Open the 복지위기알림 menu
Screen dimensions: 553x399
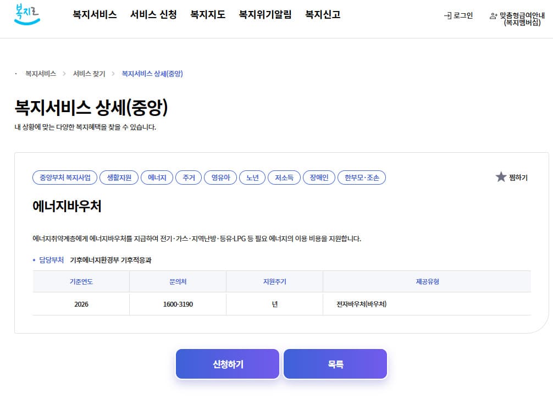coord(265,14)
